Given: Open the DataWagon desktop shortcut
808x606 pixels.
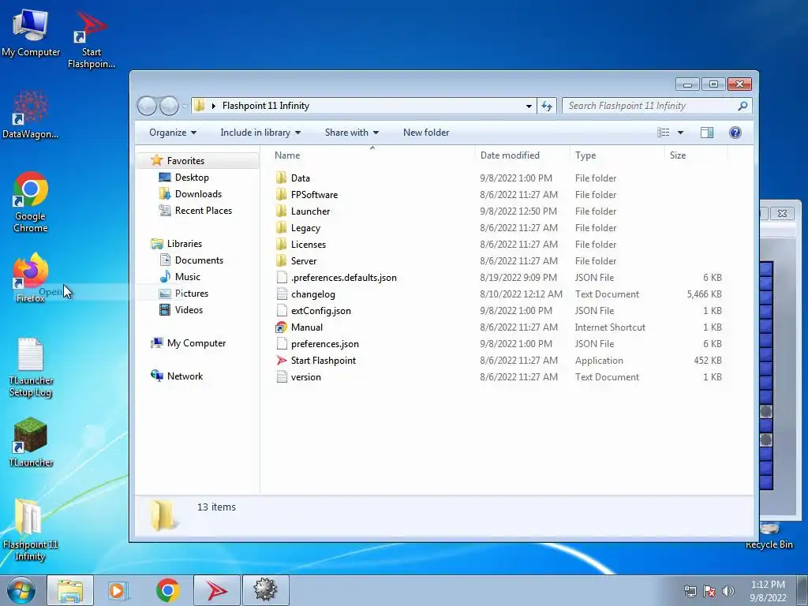Looking at the screenshot, I should (30, 114).
